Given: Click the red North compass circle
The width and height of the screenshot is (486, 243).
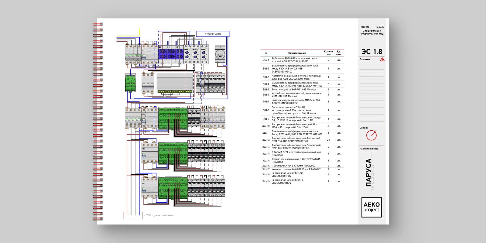Looking at the screenshot, I should pyautogui.click(x=371, y=135).
